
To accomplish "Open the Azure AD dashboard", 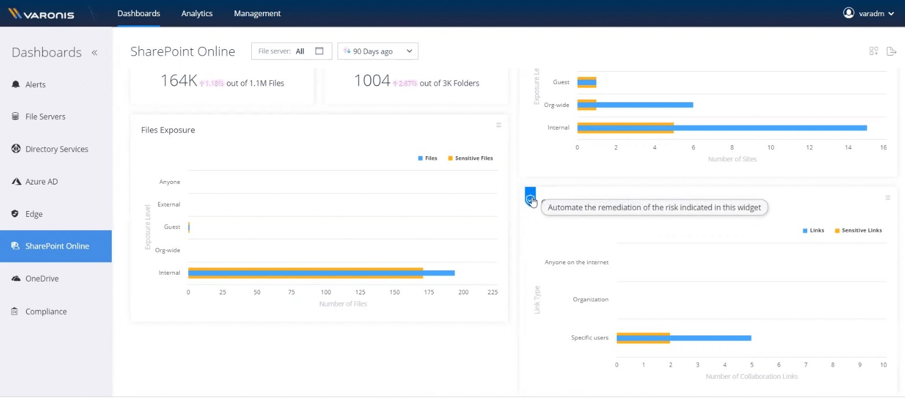I will [41, 182].
